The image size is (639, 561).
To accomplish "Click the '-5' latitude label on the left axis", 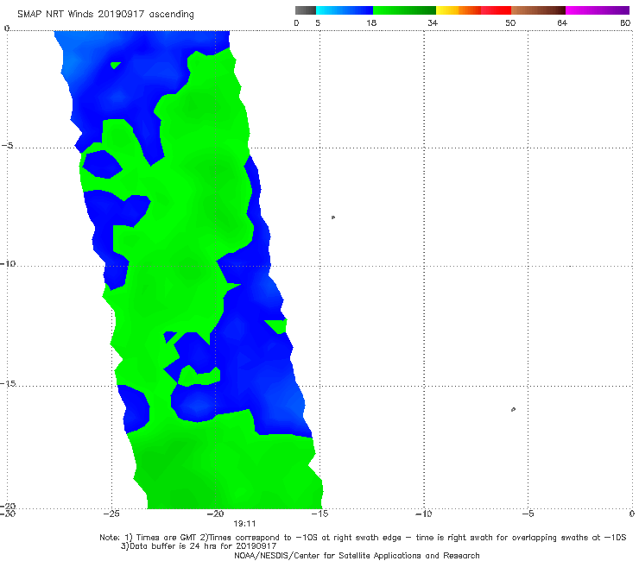I will point(7,146).
